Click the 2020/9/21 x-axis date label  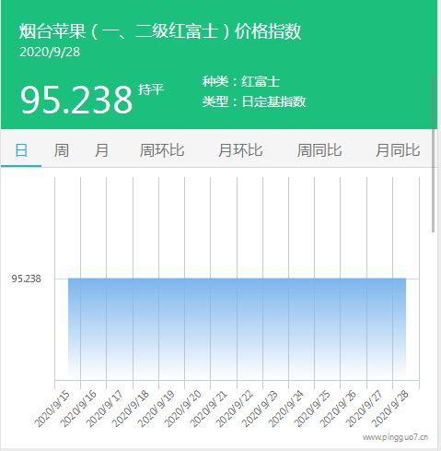(208, 409)
